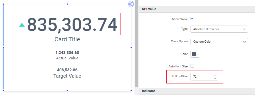The image size is (255, 95).
Task: Collapse the KPI Value section
Action: tap(251, 9)
